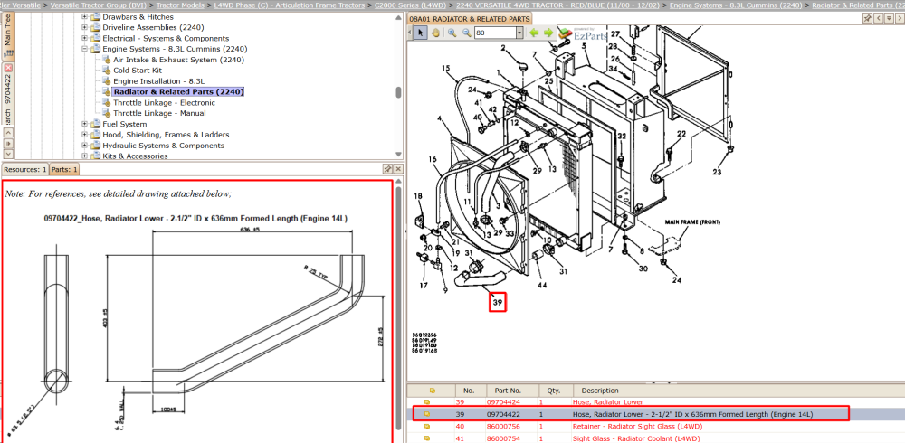Click the breadcrumb Tractor Models link
905x443 pixels.
click(180, 5)
